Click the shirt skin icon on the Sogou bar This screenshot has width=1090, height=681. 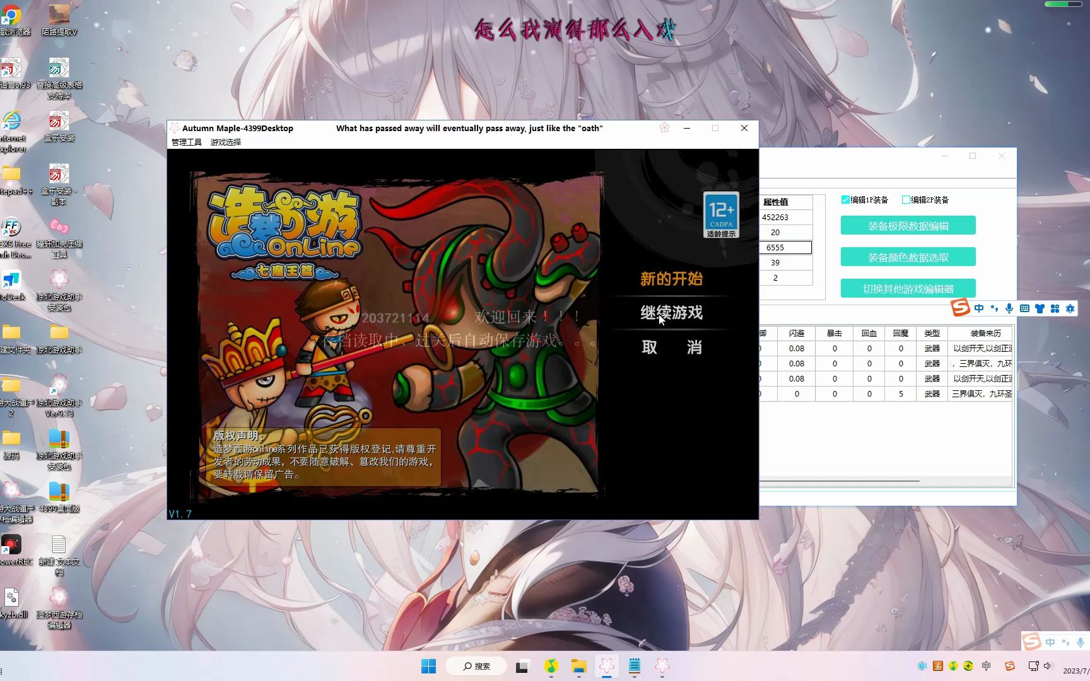[1040, 308]
